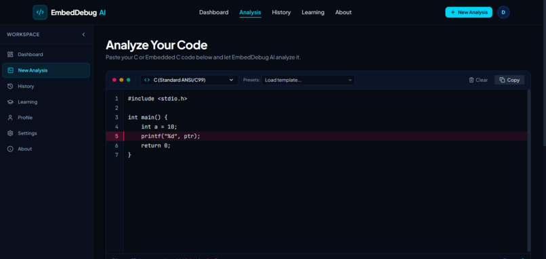Open the Dashboard icon in sidebar
546x259 pixels.
[10, 54]
